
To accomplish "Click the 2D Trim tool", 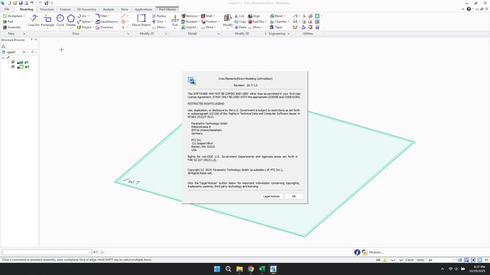I will (x=159, y=22).
